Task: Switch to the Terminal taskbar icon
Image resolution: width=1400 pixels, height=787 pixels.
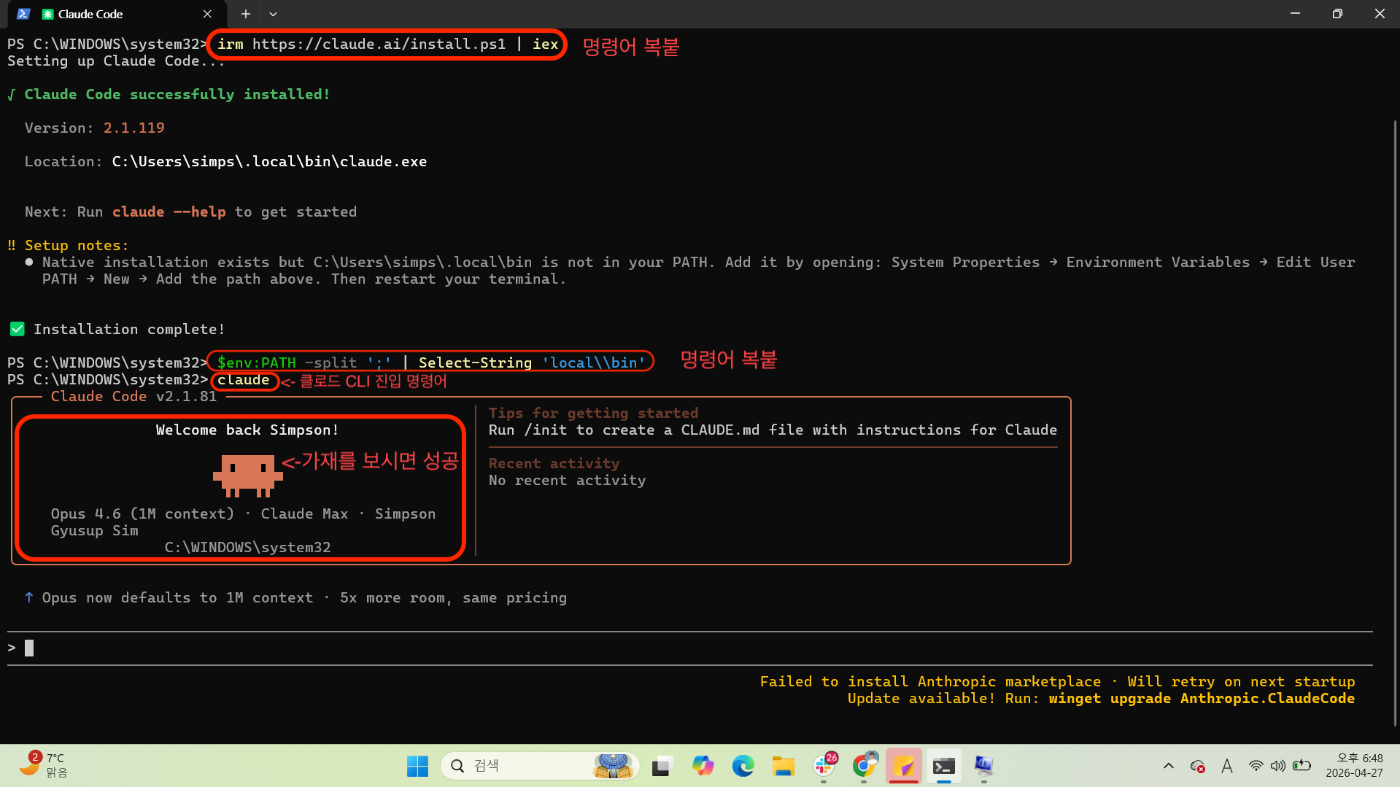Action: click(x=943, y=766)
